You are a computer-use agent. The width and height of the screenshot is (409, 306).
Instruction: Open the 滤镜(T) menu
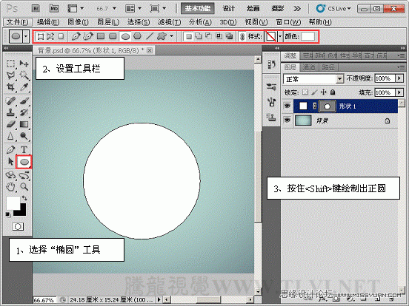[169, 22]
